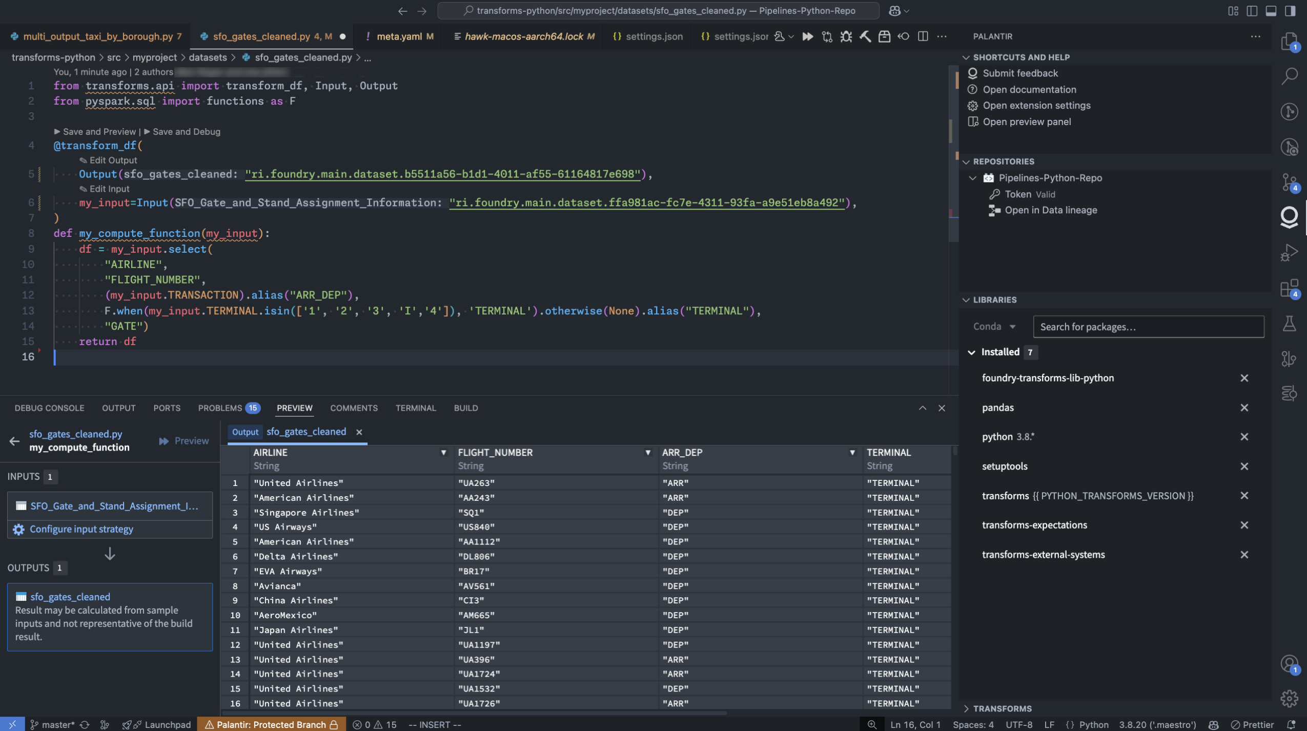This screenshot has width=1307, height=731.
Task: Collapse the Repositories section
Action: tap(966, 161)
